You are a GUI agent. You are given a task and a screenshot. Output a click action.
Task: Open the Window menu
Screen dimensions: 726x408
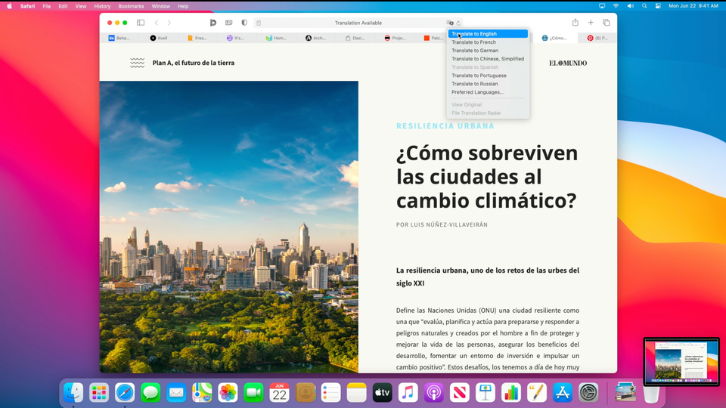pyautogui.click(x=160, y=6)
